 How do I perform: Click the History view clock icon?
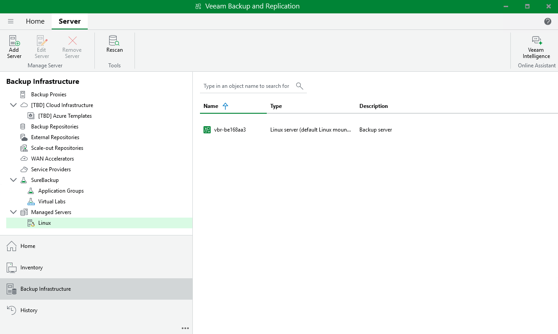click(12, 310)
